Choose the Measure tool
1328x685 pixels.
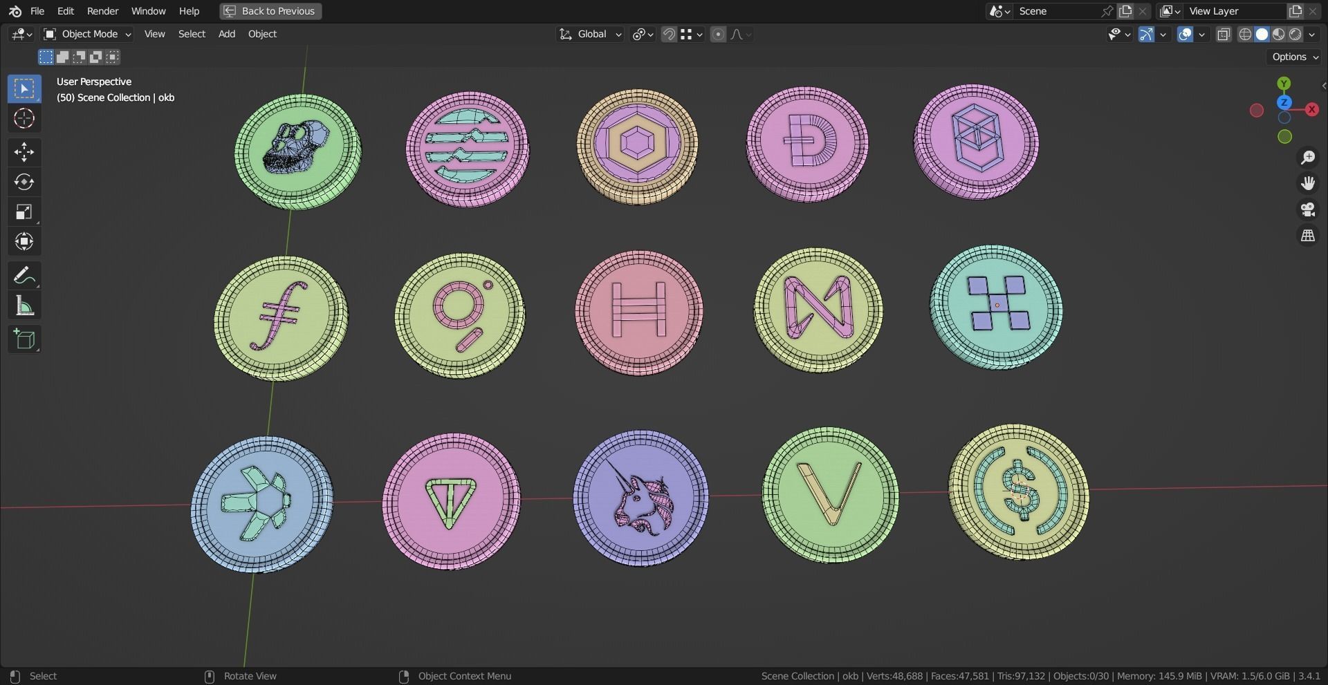point(24,306)
